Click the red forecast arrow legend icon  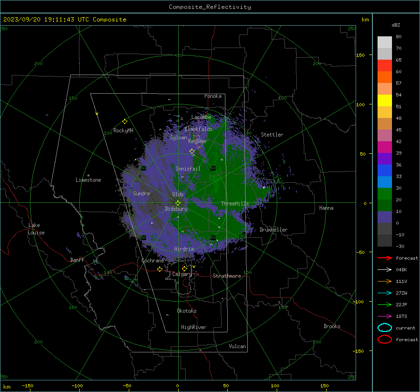(385, 258)
